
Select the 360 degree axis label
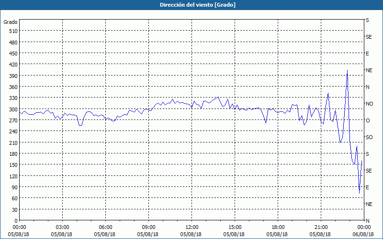13,87
